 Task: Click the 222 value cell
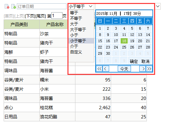pyautogui.click(x=93, y=89)
